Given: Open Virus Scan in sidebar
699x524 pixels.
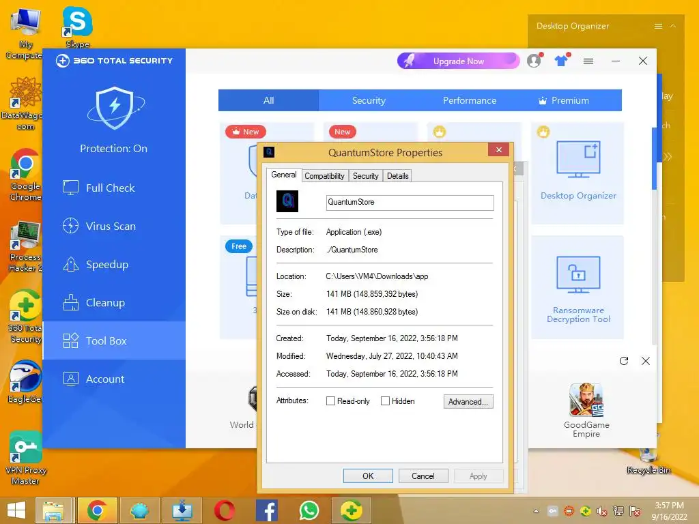Looking at the screenshot, I should pos(114,227).
